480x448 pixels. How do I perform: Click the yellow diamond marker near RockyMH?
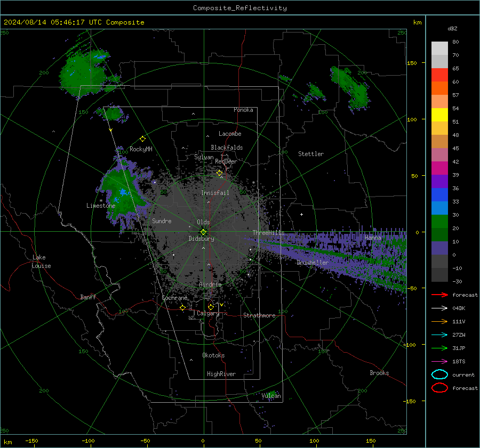click(142, 139)
